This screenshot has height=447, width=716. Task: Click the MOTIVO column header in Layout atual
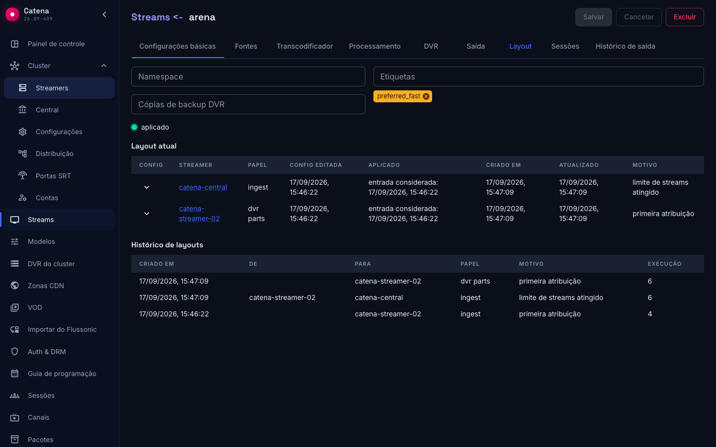[x=645, y=165]
